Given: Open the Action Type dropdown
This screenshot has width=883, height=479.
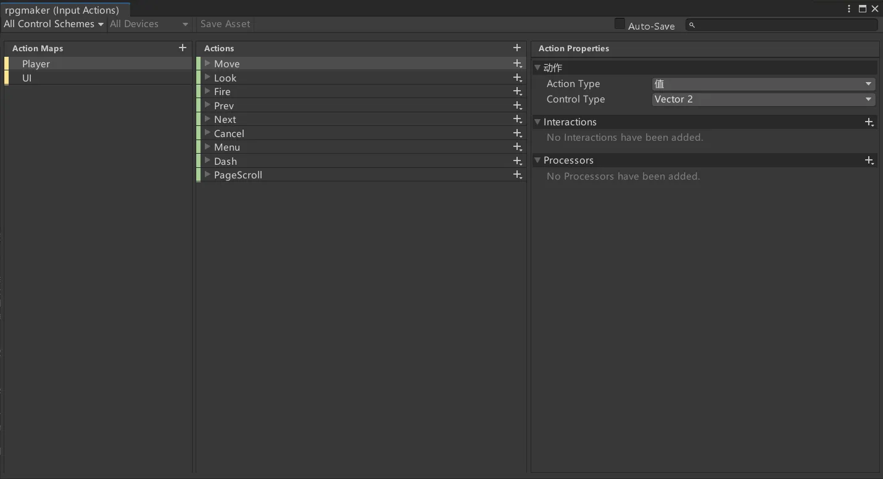Looking at the screenshot, I should click(763, 84).
